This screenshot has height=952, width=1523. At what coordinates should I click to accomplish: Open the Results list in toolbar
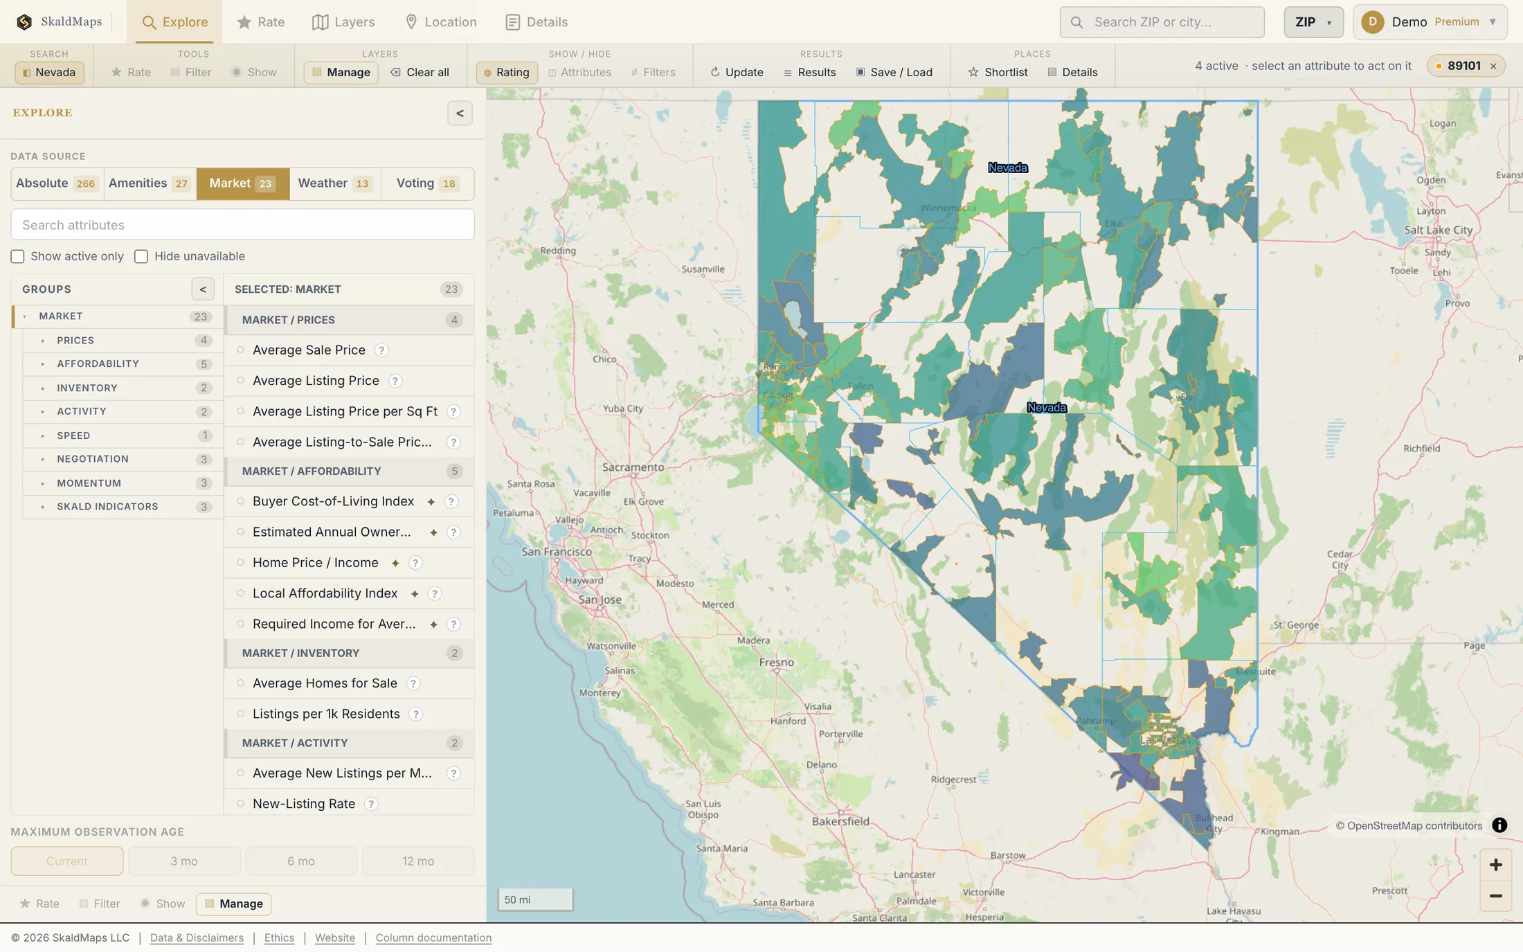(809, 72)
